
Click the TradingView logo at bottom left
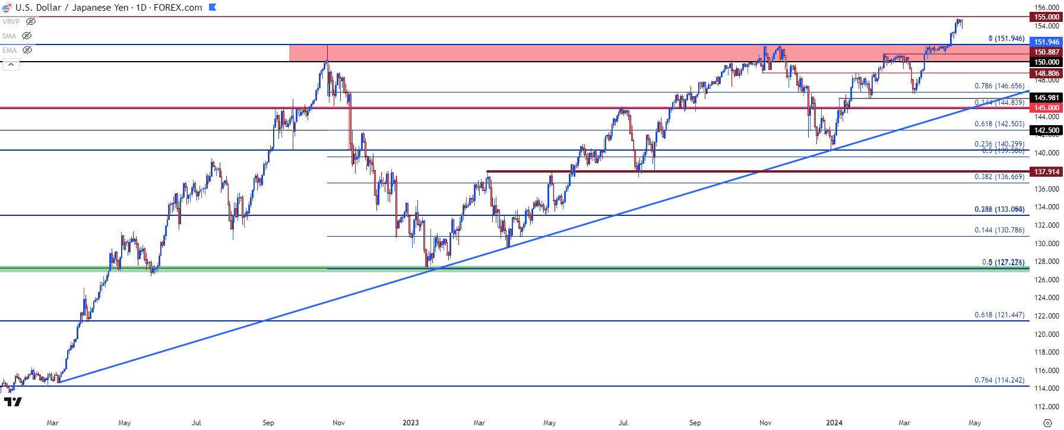pyautogui.click(x=12, y=402)
